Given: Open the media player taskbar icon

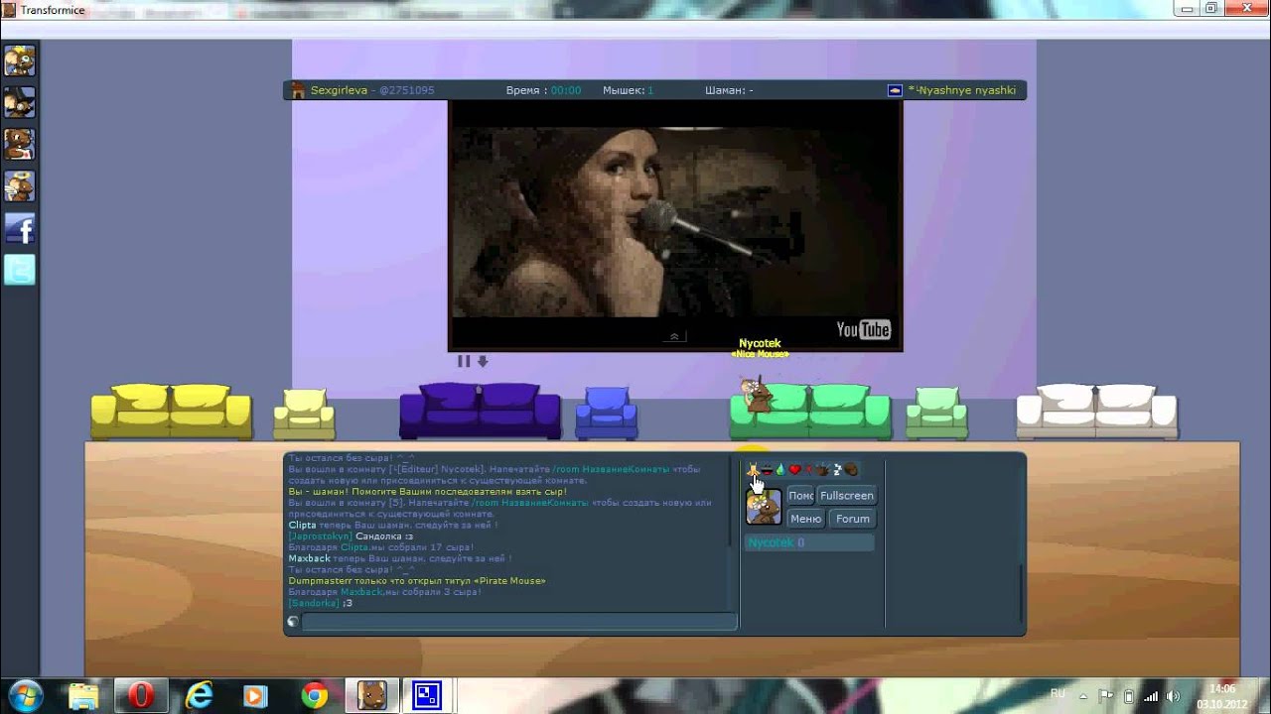Looking at the screenshot, I should tap(256, 695).
